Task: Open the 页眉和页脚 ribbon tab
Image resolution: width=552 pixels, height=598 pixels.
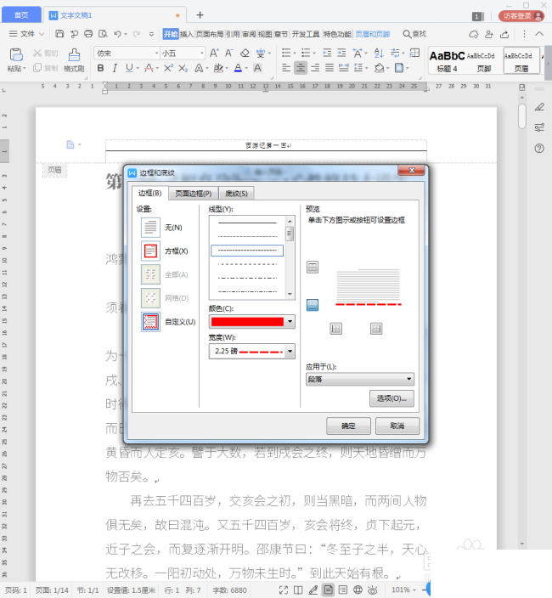Action: tap(373, 34)
